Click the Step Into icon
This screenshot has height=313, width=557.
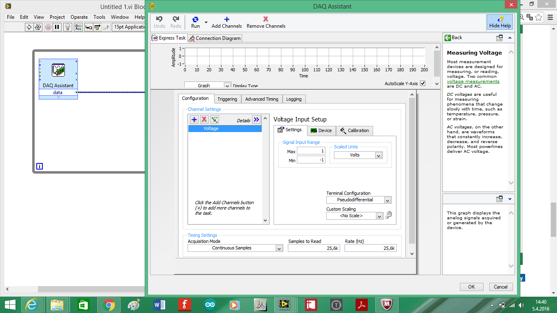(x=88, y=27)
